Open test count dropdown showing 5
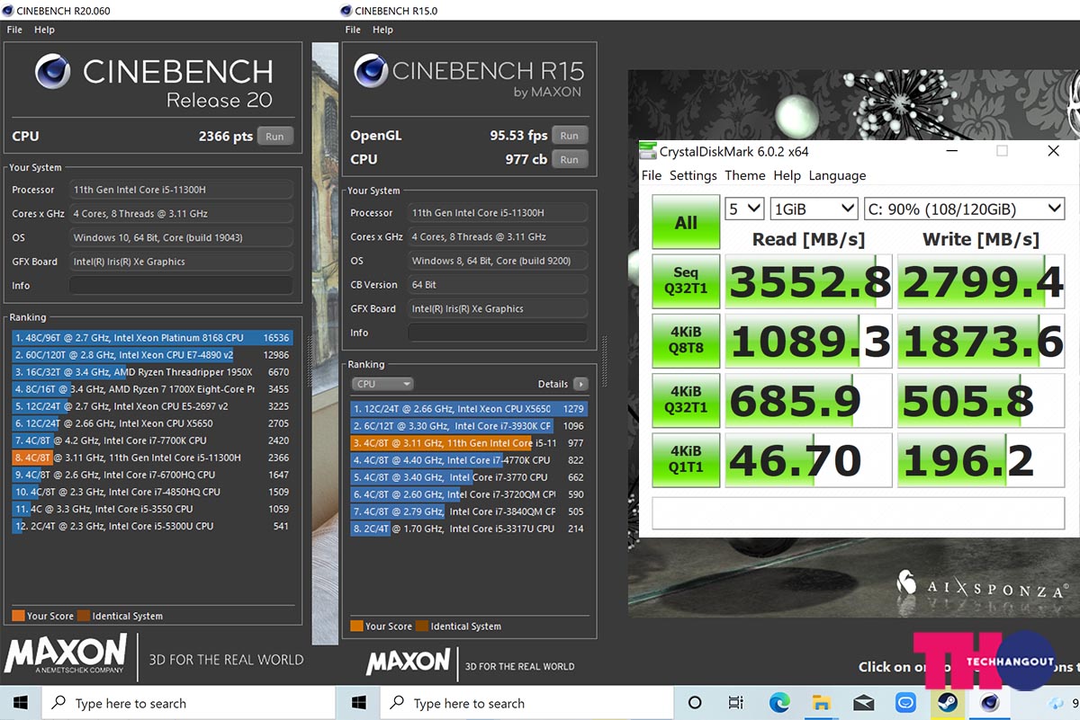The height and width of the screenshot is (720, 1080). (744, 209)
